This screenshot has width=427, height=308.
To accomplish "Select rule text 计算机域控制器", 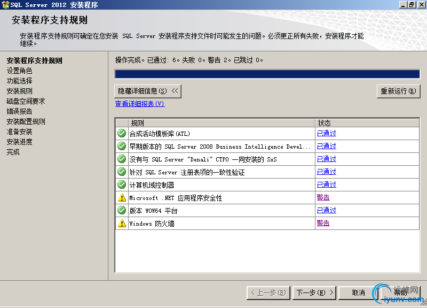I will coord(152,185).
